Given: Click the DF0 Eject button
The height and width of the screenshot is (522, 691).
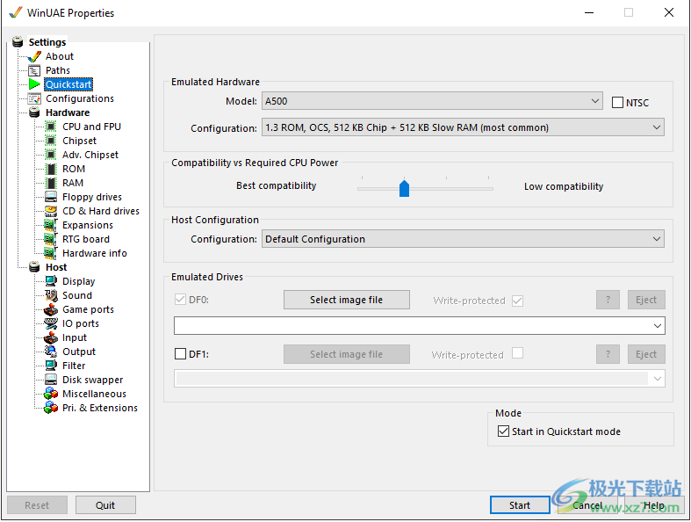Looking at the screenshot, I should tap(646, 300).
